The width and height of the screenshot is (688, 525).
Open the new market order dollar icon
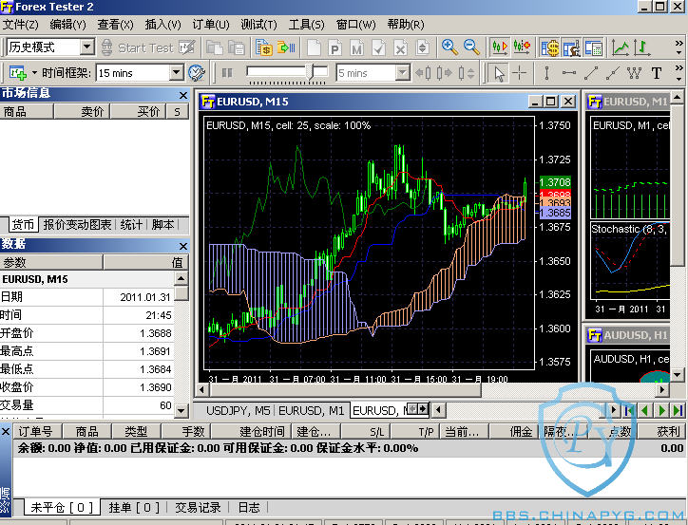click(264, 47)
